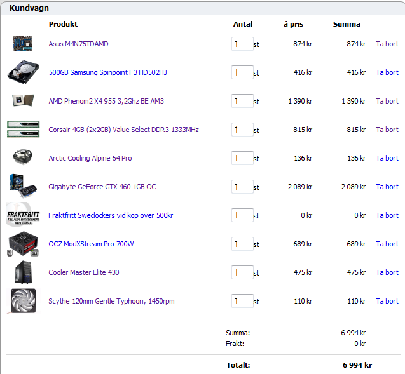Focus the quantity box for Asus M4N75TDAMD
Viewport: 405px width, 374px height.
coord(242,44)
